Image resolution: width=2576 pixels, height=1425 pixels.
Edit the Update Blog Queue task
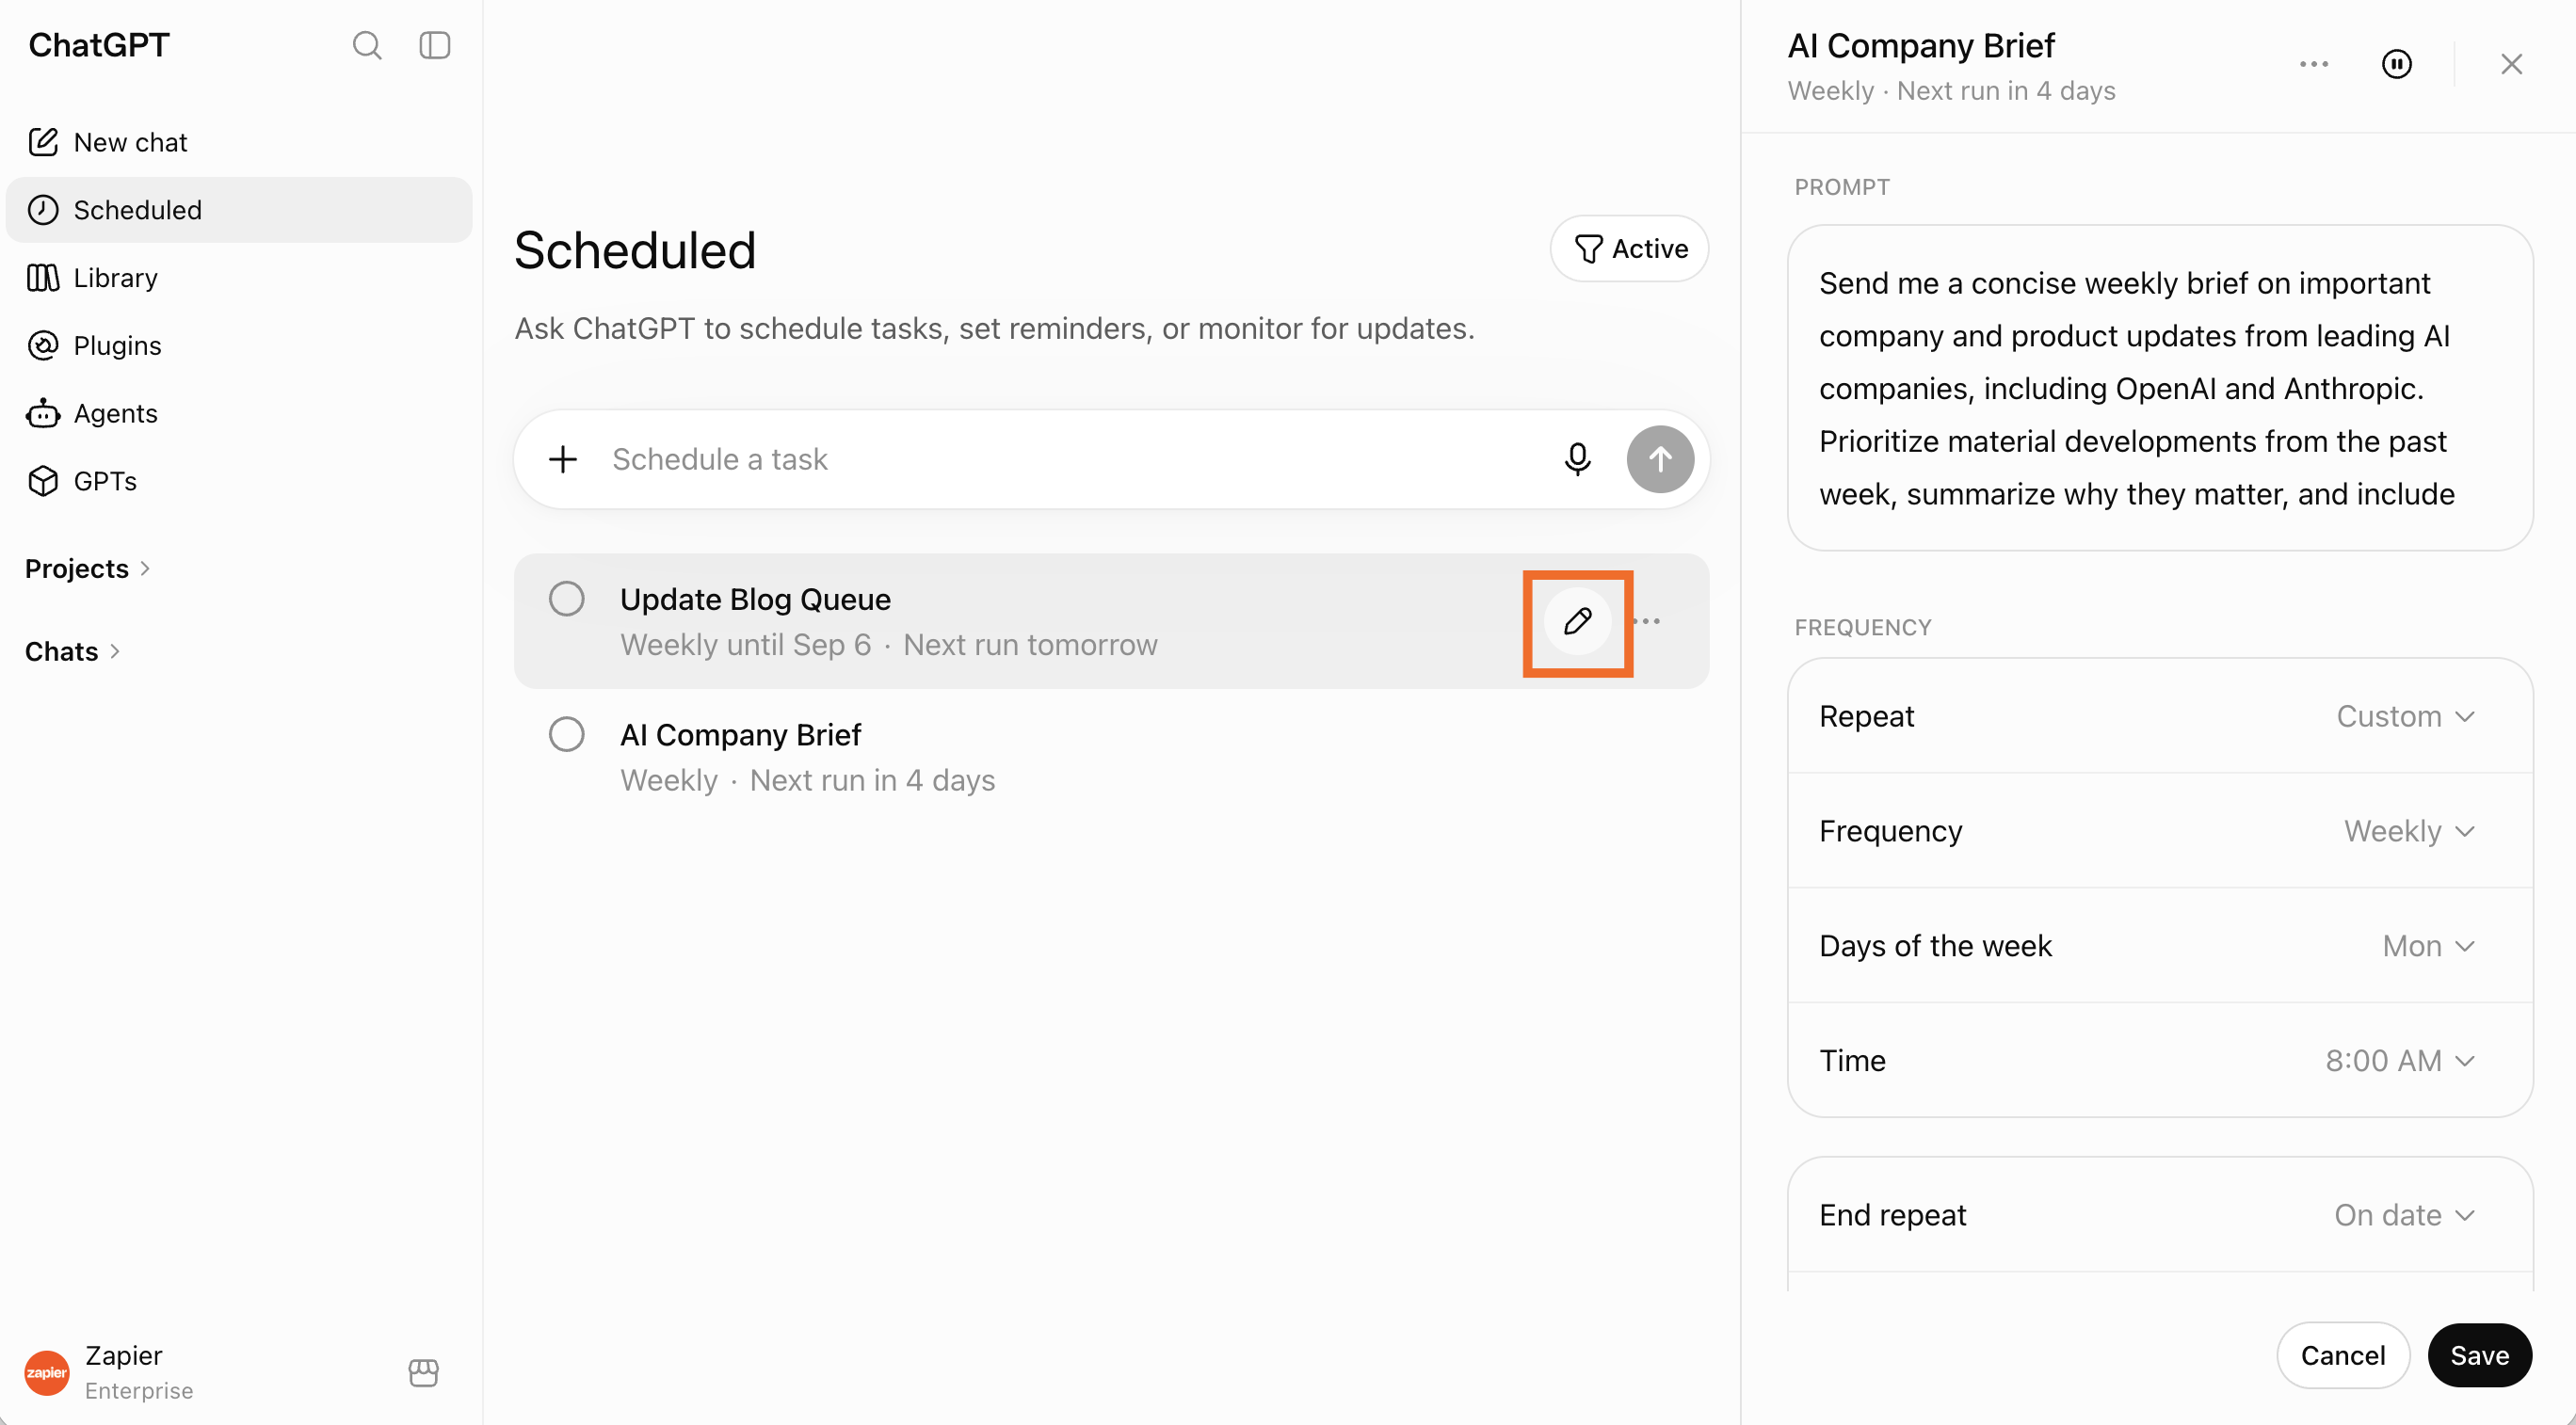pos(1578,621)
